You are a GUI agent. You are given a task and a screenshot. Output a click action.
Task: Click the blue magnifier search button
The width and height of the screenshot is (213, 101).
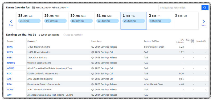(x=205, y=8)
